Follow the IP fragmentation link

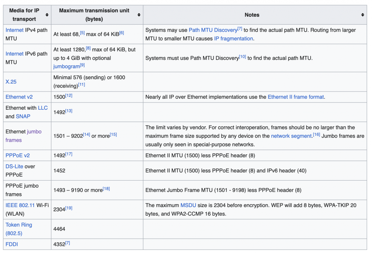coord(233,39)
